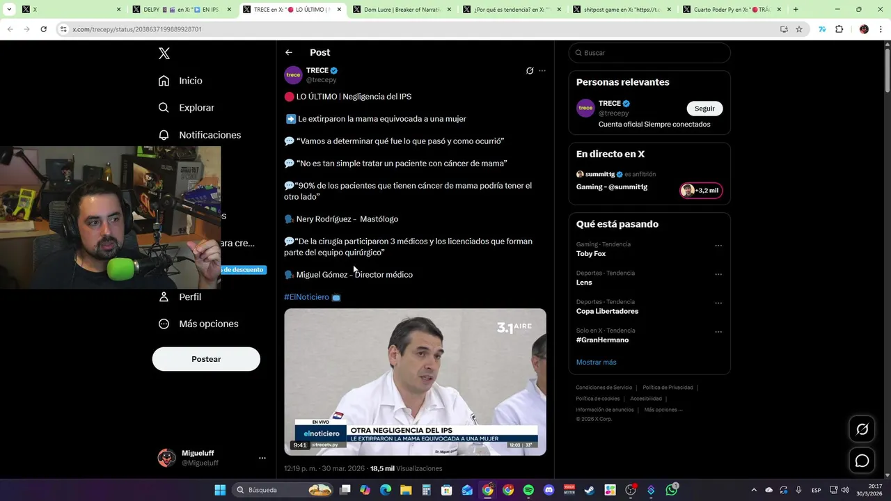Click the Mostrar más link
The image size is (891, 501).
click(596, 363)
